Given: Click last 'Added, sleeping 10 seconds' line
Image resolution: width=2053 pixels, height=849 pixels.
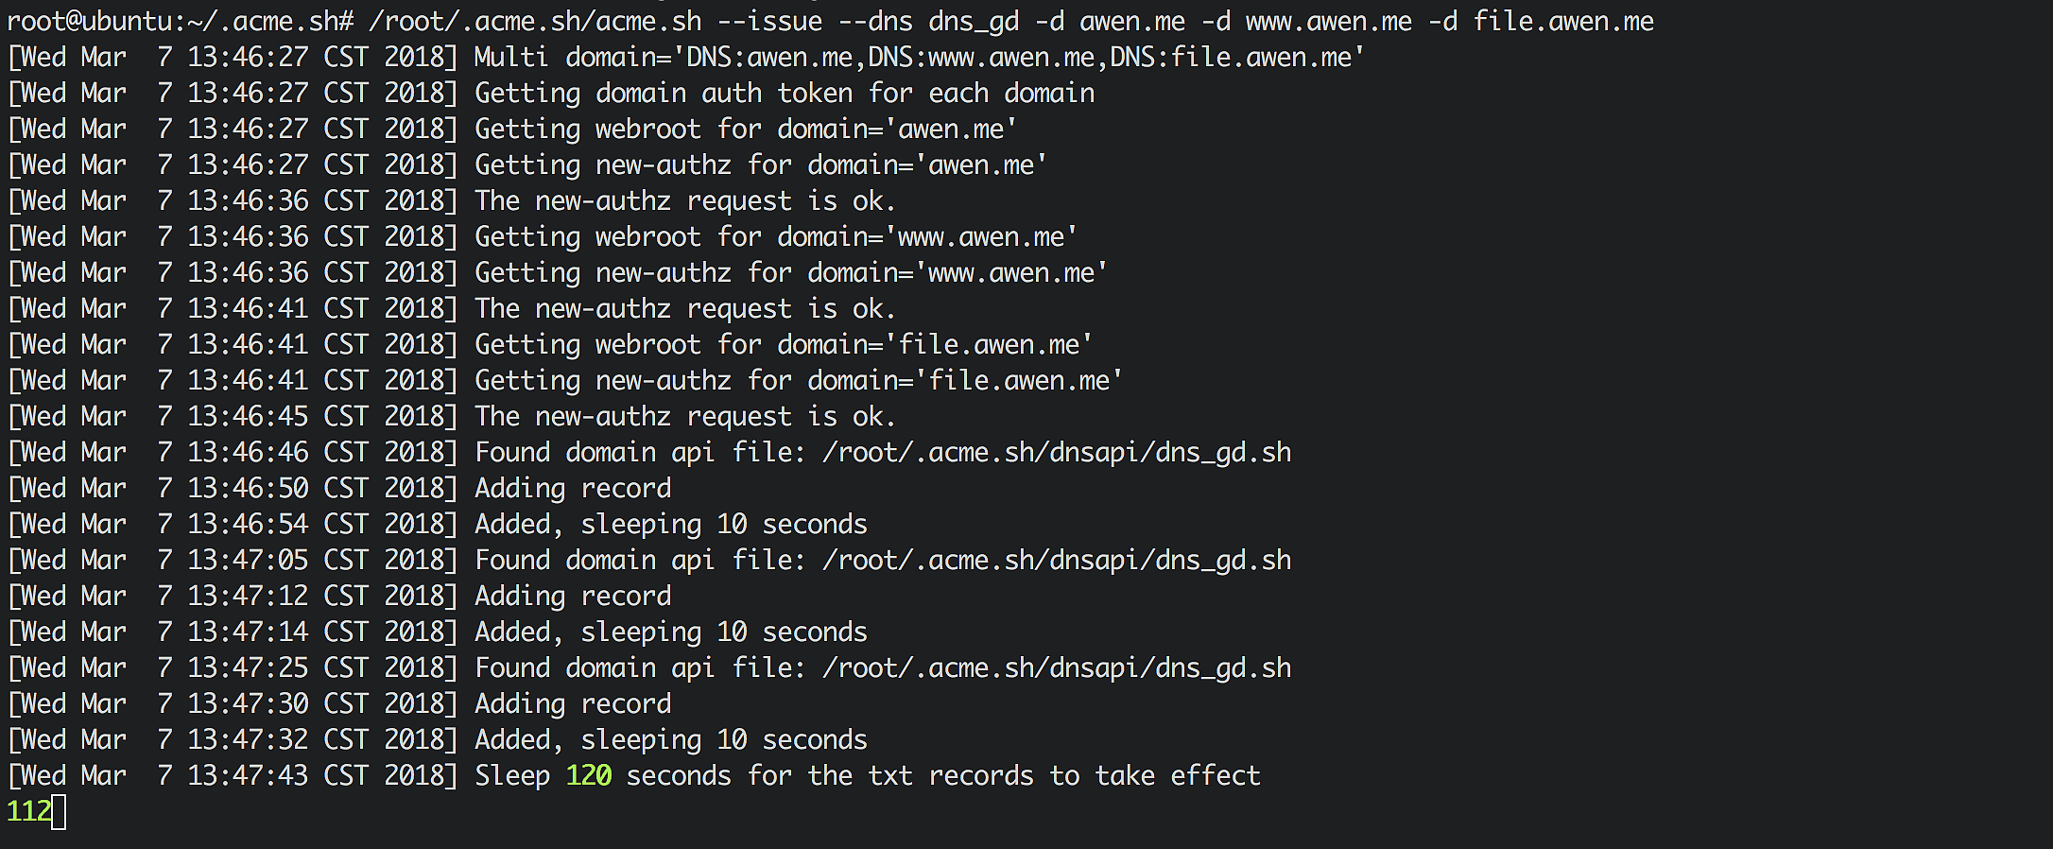Looking at the screenshot, I should click(671, 740).
